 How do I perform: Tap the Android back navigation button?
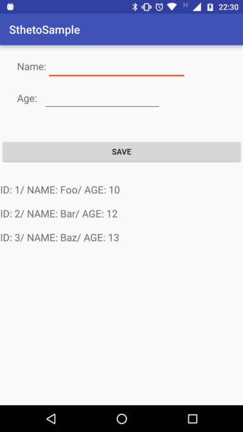51,419
